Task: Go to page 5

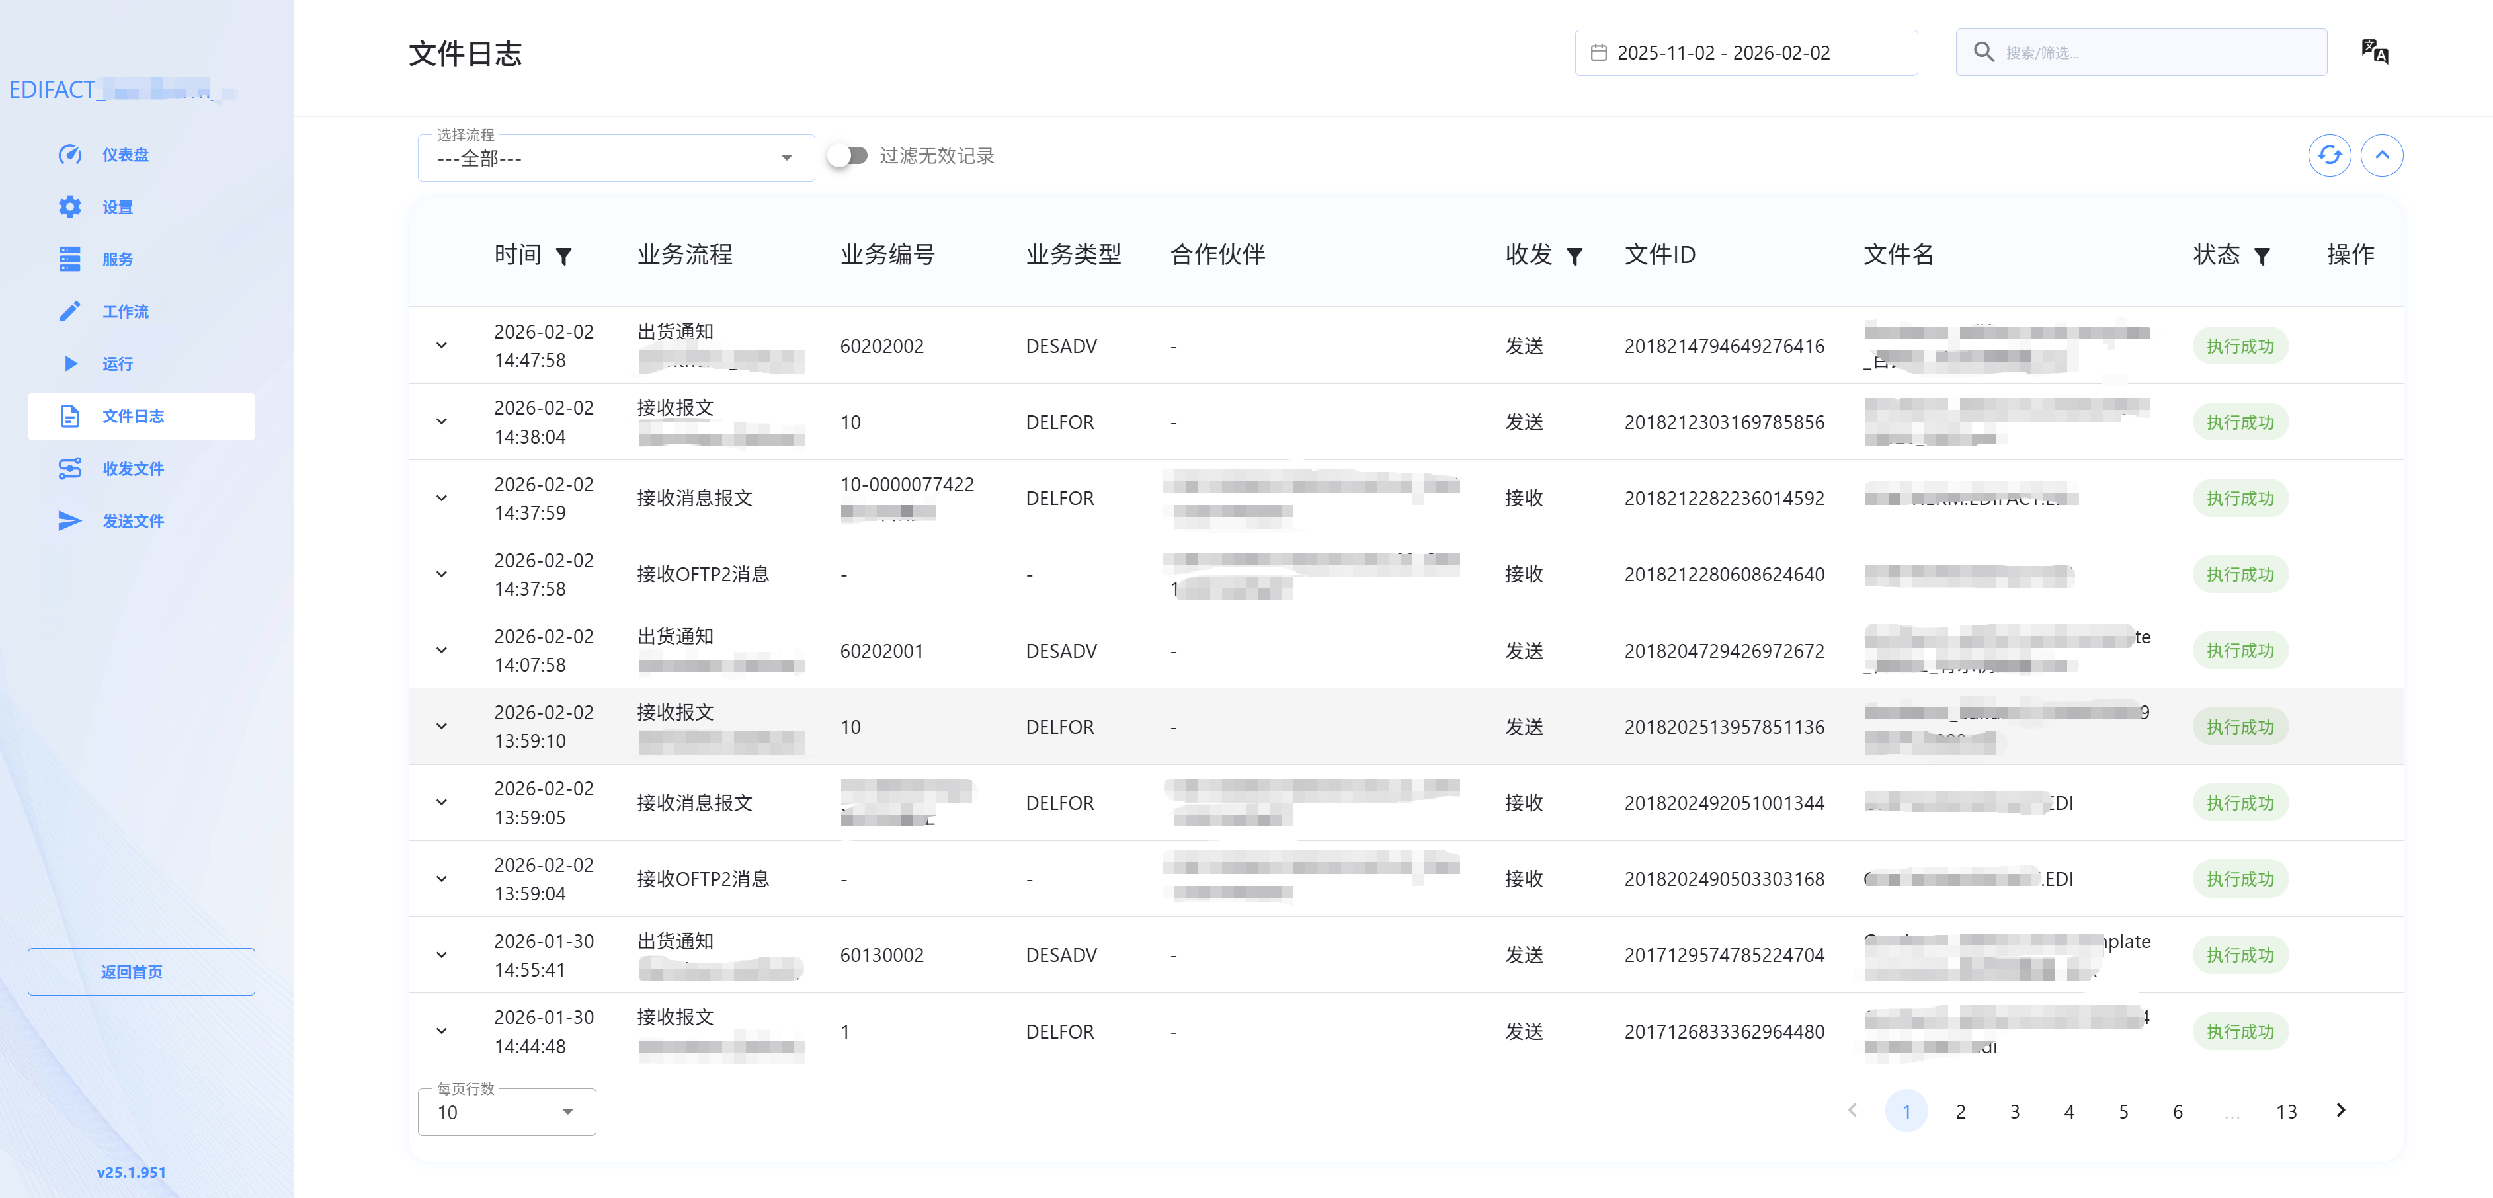Action: tap(2123, 1112)
